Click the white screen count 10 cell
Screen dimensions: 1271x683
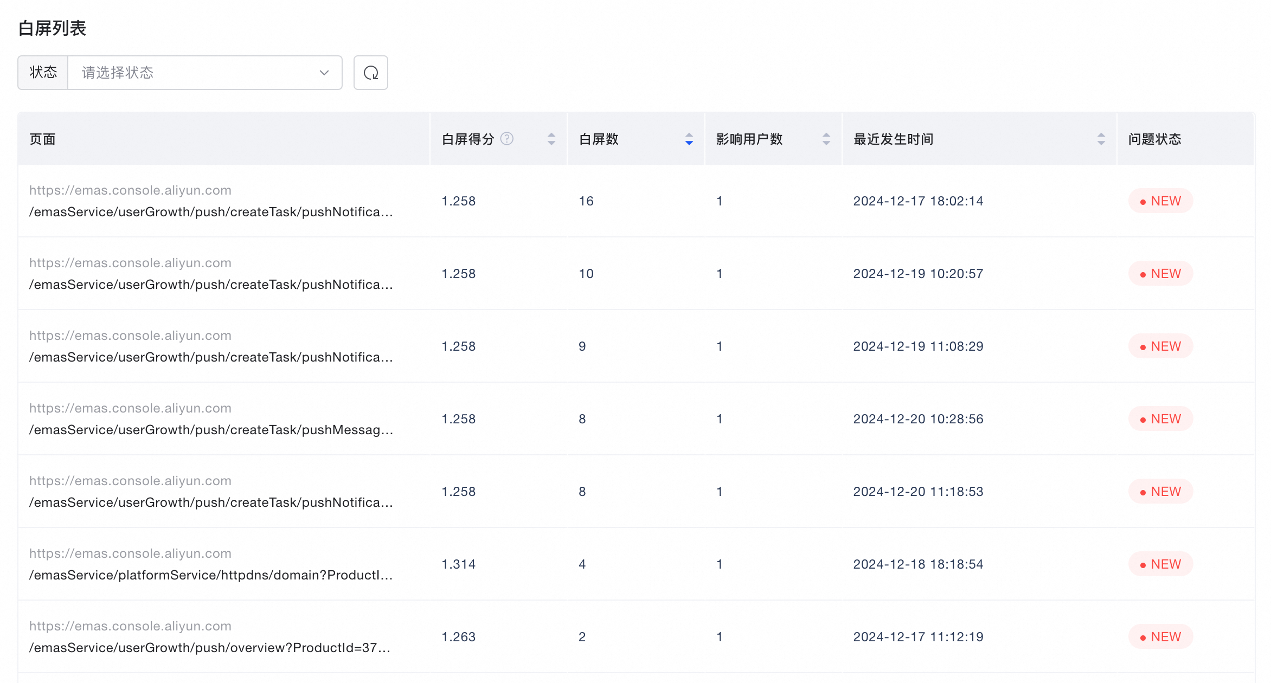point(586,274)
